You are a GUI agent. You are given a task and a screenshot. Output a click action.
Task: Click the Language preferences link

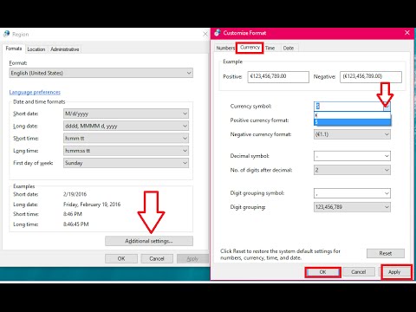click(35, 92)
